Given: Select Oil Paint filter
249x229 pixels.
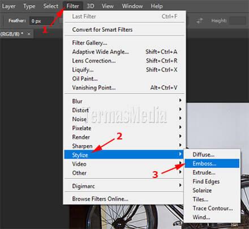Looking at the screenshot, I should pyautogui.click(x=123, y=79).
